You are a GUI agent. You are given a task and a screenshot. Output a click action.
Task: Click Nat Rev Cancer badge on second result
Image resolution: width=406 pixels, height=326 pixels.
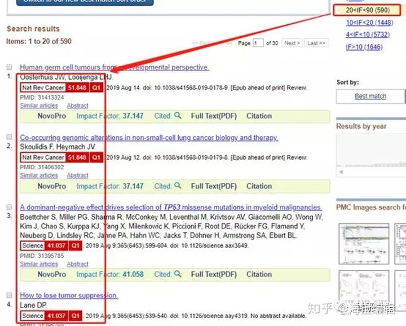tap(43, 157)
